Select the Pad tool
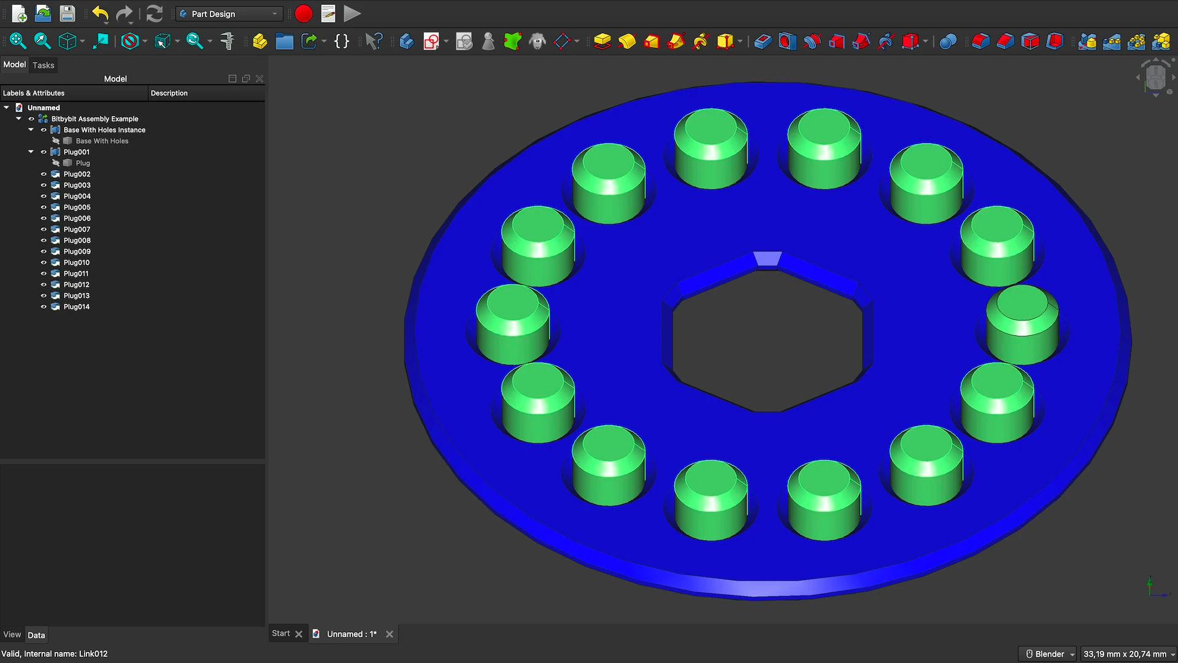Viewport: 1178px width, 663px height. (602, 42)
